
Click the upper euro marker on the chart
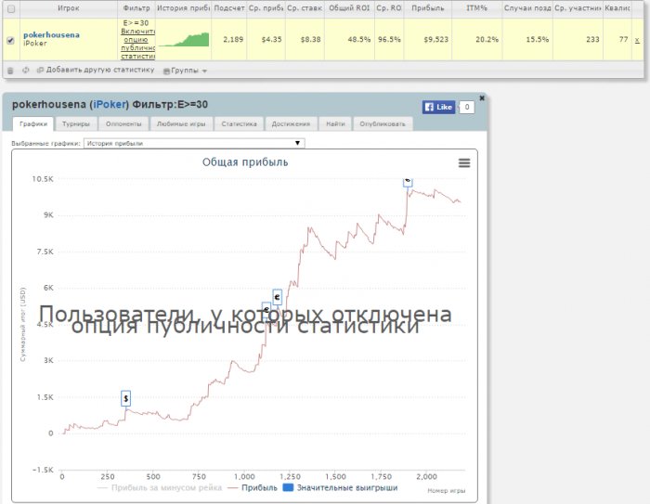278,297
